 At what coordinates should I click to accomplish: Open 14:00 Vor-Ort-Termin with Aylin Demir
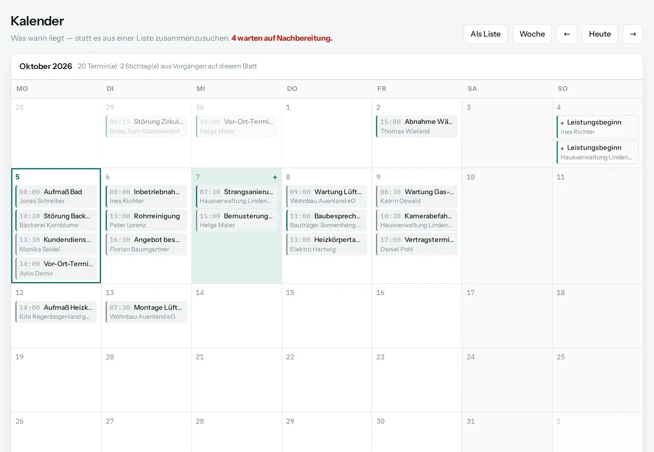[x=56, y=268]
